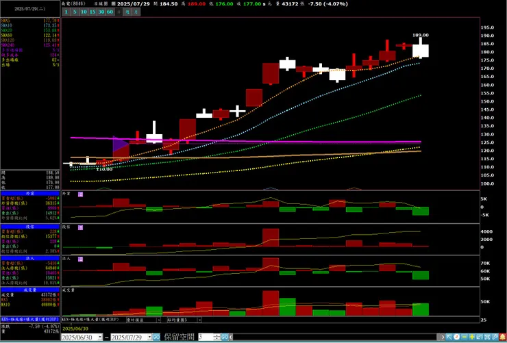Click the stock name 南電(8046) in the header
This screenshot has width=507, height=343.
pos(73,4)
